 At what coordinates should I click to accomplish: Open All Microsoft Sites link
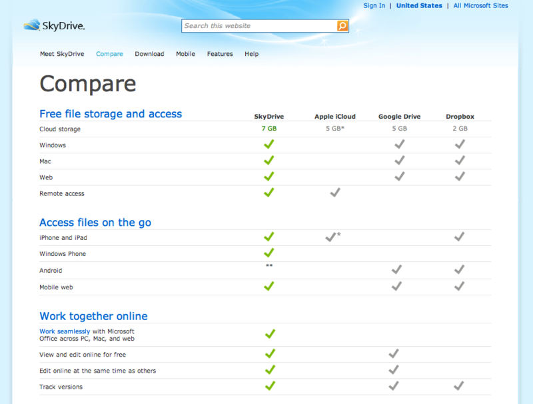[480, 5]
